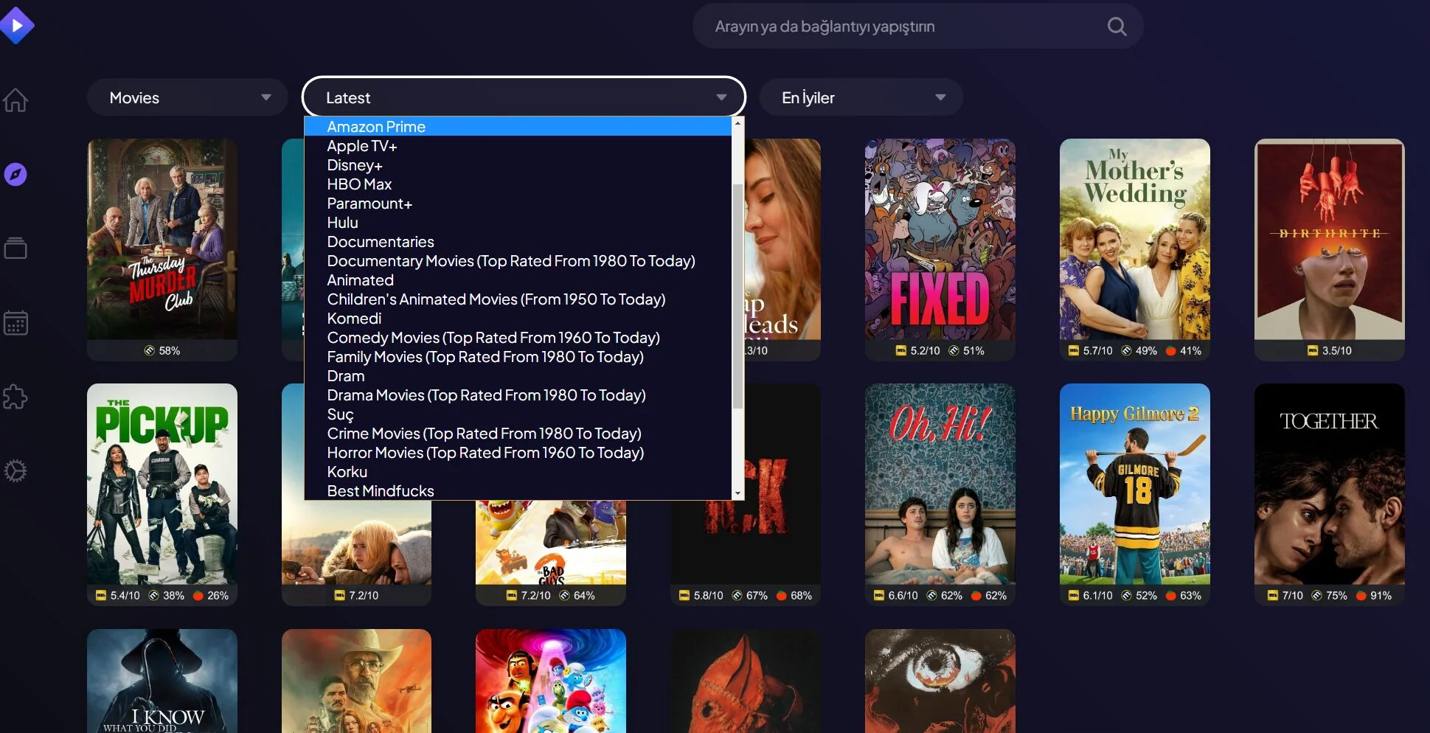
Task: Open the En İyiler sort dropdown
Action: point(861,97)
